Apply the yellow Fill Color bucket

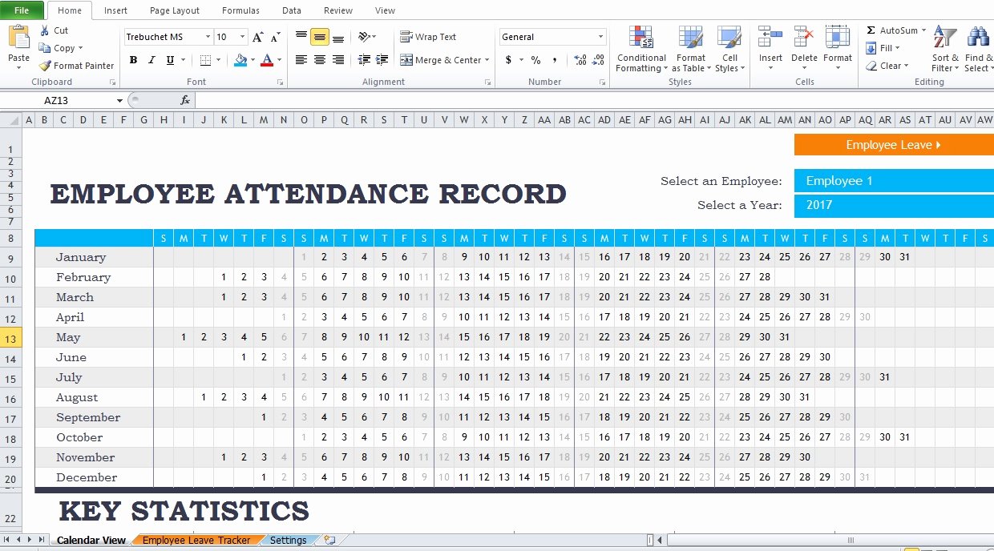(x=240, y=60)
